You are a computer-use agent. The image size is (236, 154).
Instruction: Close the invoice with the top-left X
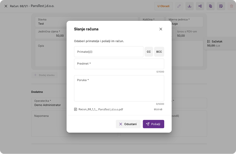tap(6, 6)
